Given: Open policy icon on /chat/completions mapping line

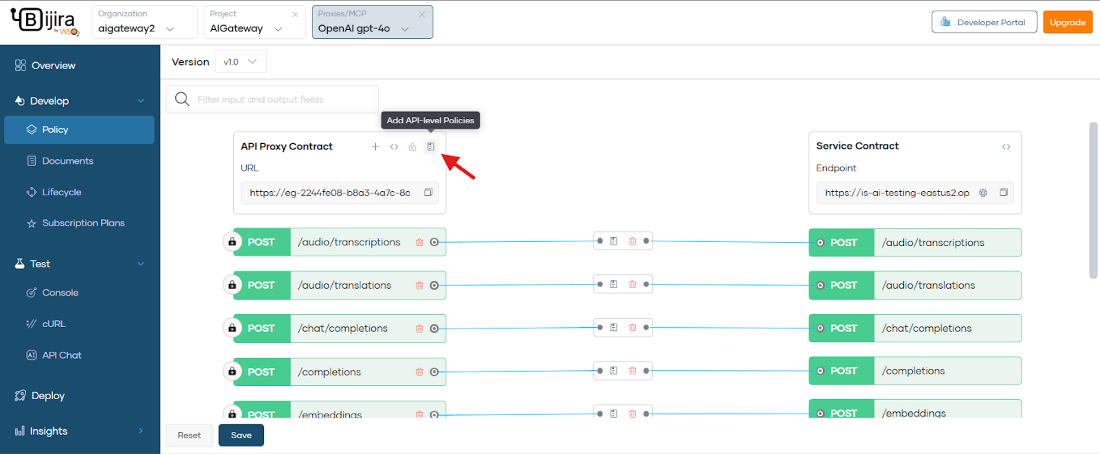Looking at the screenshot, I should coord(614,327).
